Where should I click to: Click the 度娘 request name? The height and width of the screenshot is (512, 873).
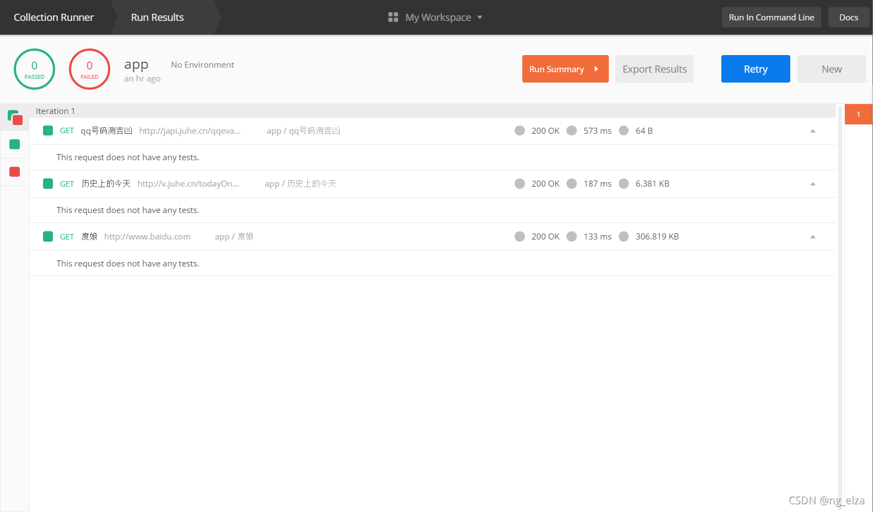coord(89,236)
